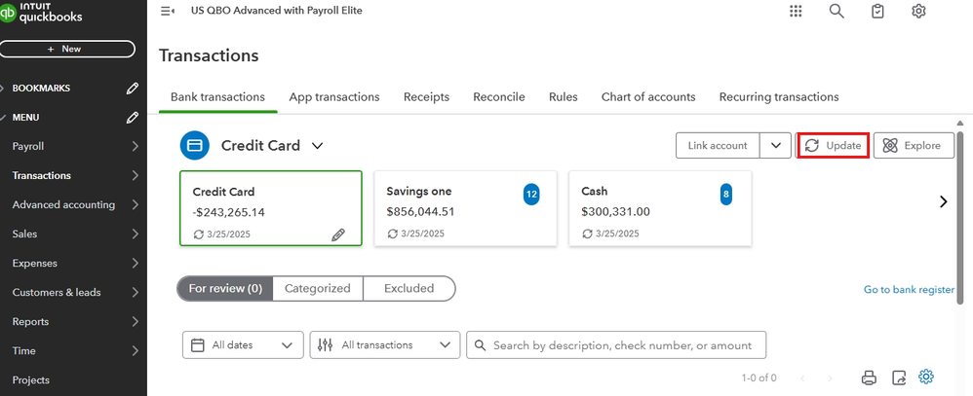Expand the Link account dropdown arrow
The image size is (973, 396).
pos(775,146)
